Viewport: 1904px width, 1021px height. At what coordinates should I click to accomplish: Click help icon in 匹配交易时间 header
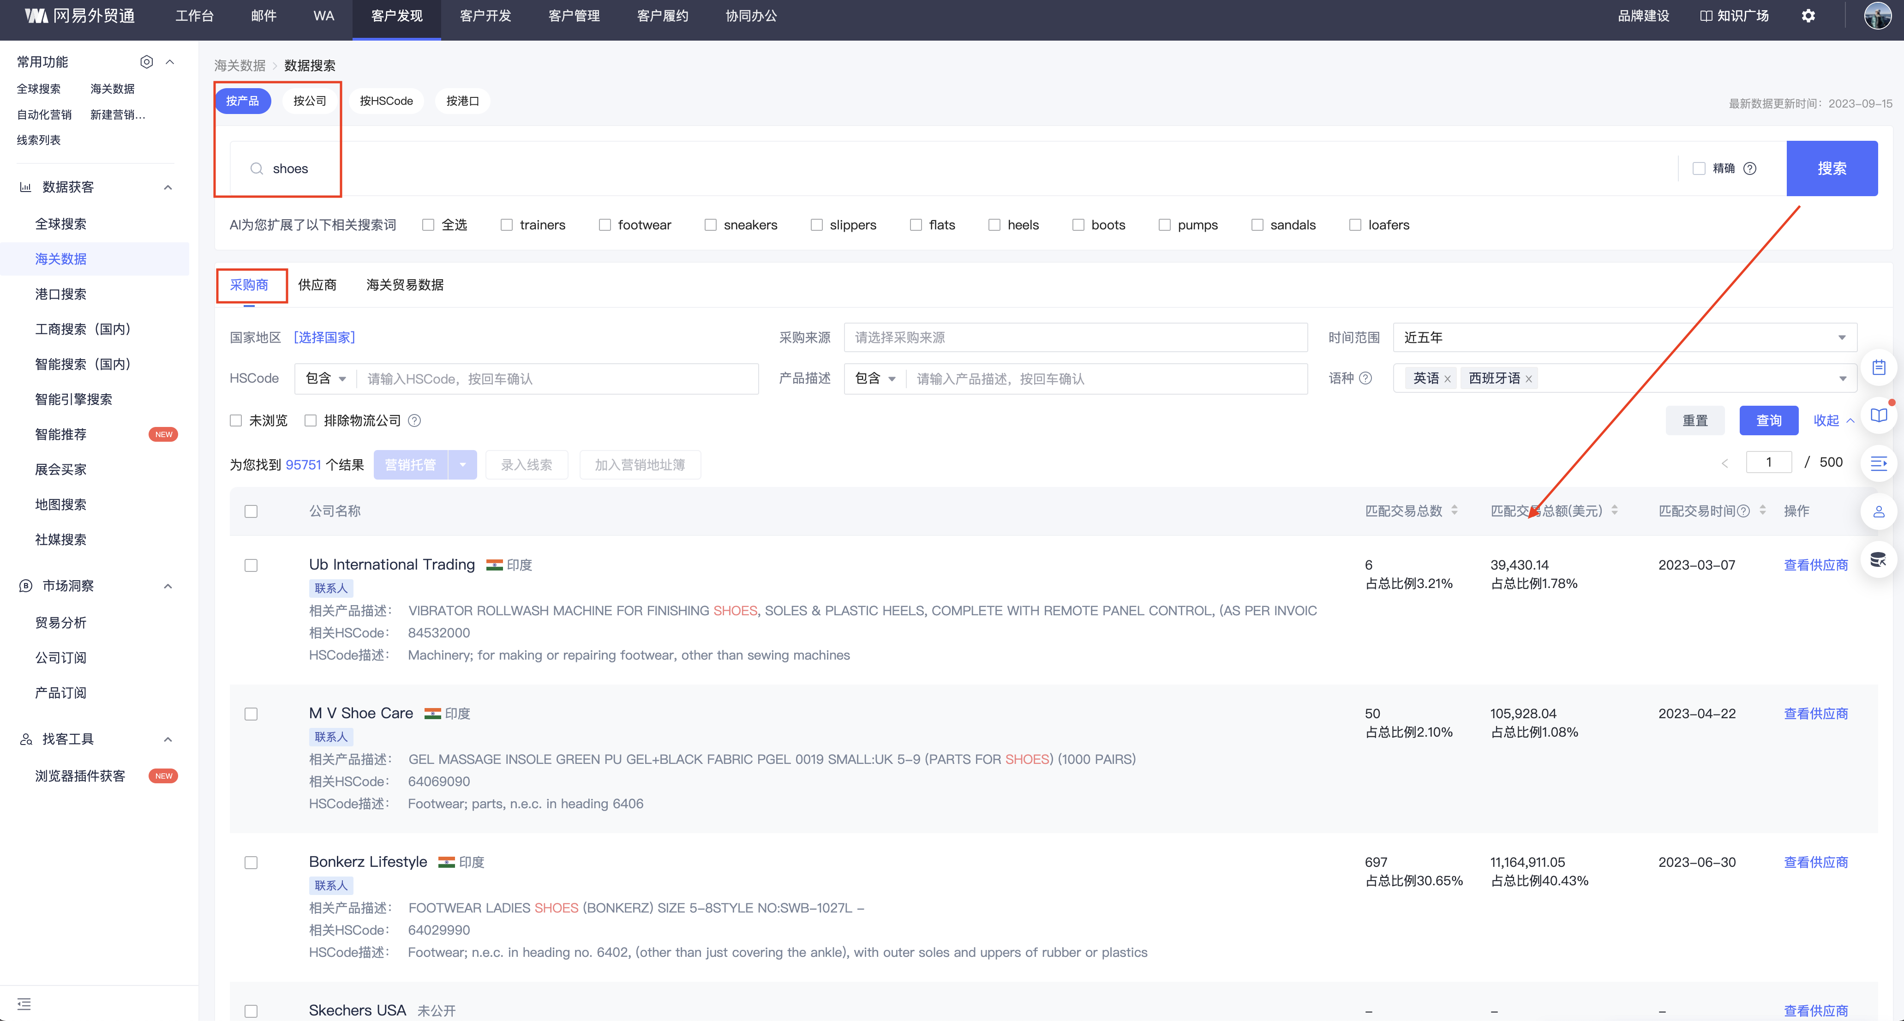(1743, 511)
